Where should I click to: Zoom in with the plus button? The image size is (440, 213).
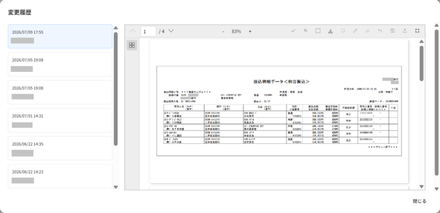250,31
